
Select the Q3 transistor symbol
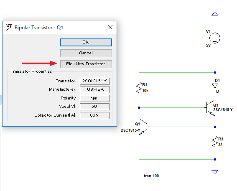pyautogui.click(x=210, y=108)
